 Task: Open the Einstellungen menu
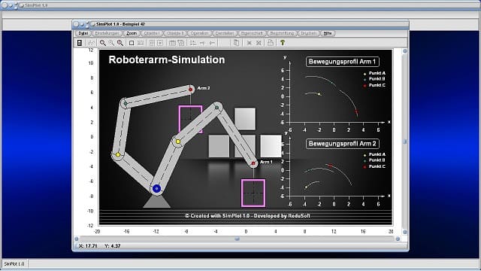[107, 33]
